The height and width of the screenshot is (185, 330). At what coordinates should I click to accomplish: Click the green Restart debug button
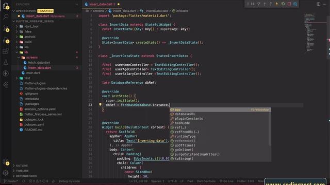[x=283, y=4]
